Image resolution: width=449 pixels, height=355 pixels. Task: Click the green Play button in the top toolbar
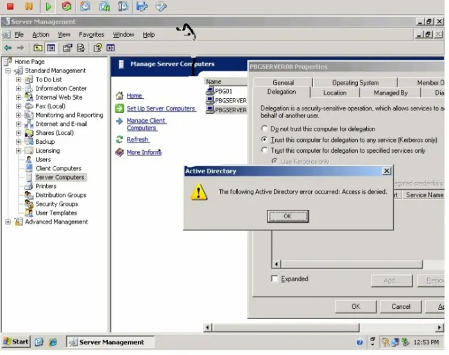48,6
